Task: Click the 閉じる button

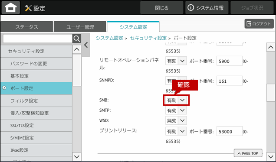Action: click(x=161, y=8)
